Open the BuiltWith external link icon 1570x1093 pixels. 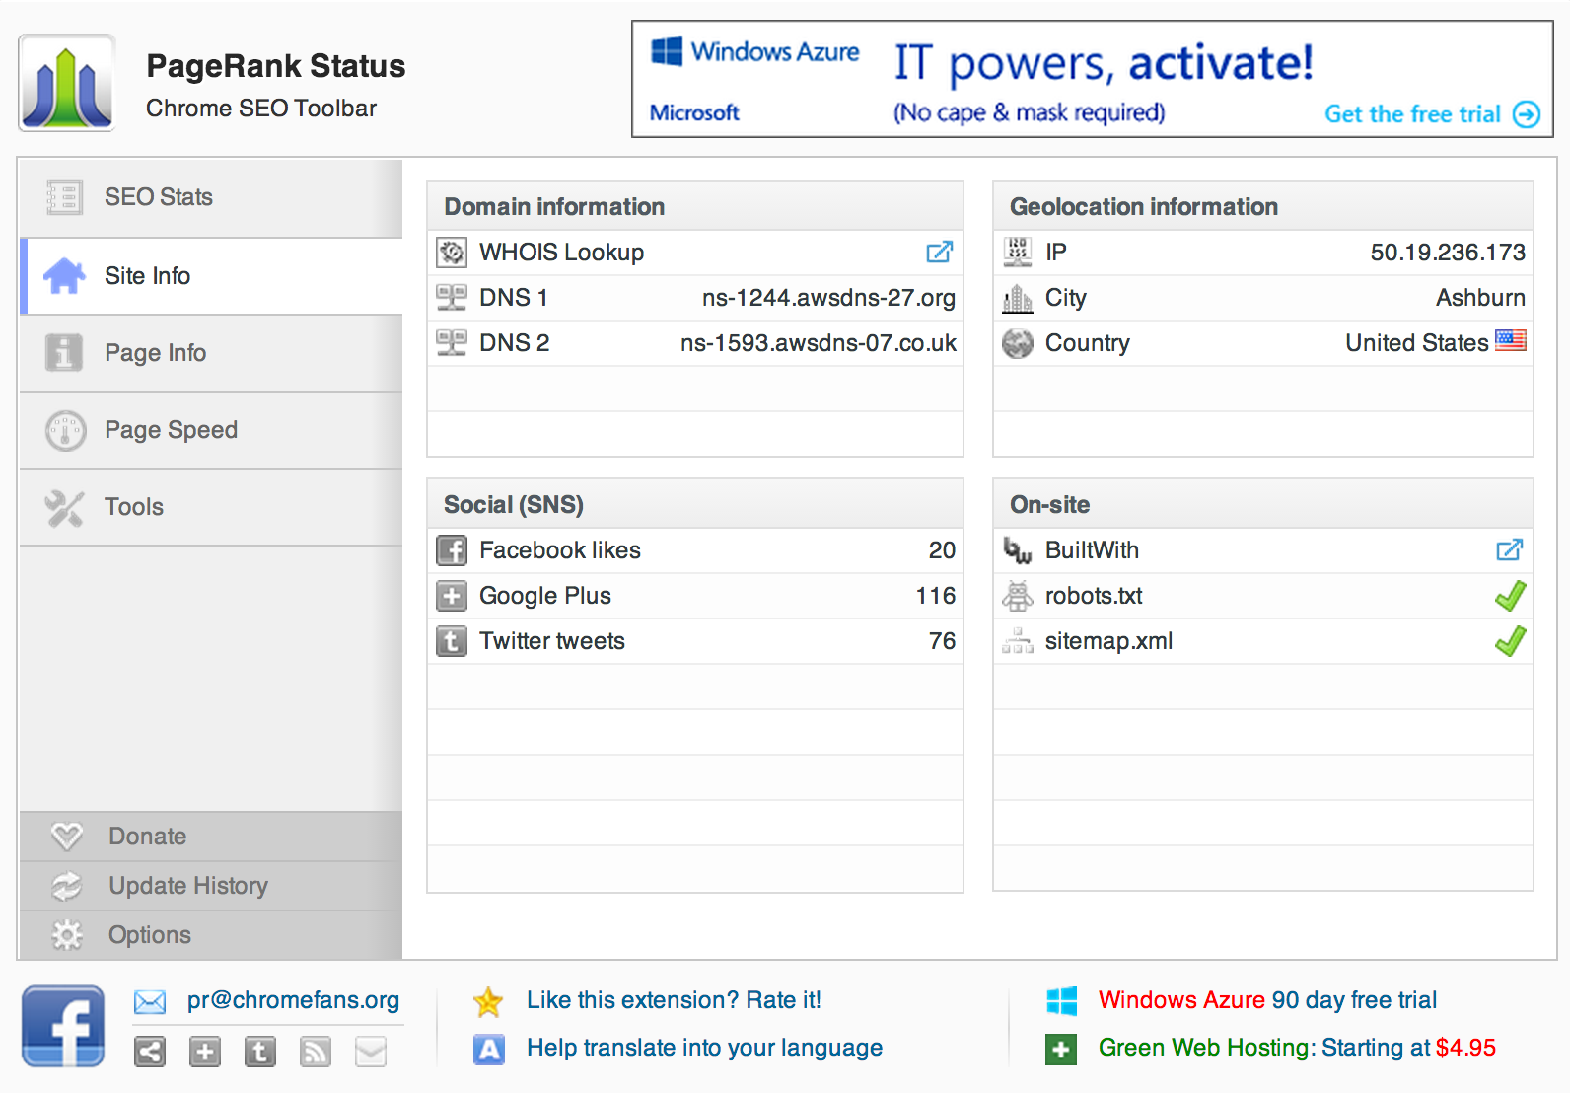point(1510,549)
